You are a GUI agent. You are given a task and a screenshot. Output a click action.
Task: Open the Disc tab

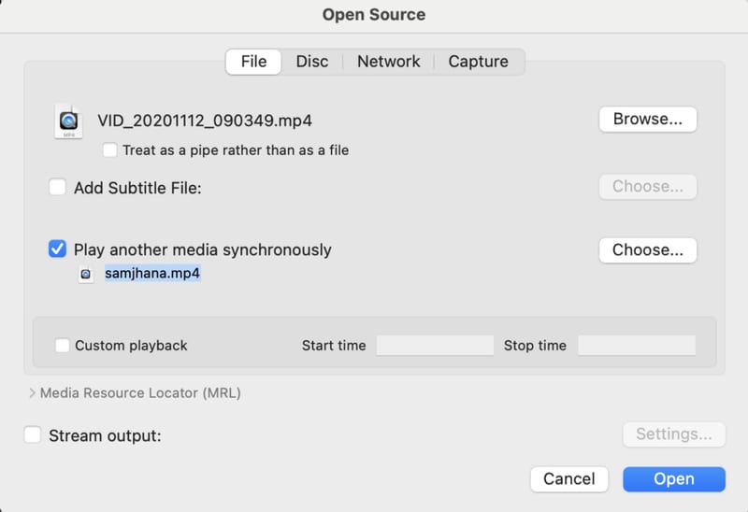[312, 62]
